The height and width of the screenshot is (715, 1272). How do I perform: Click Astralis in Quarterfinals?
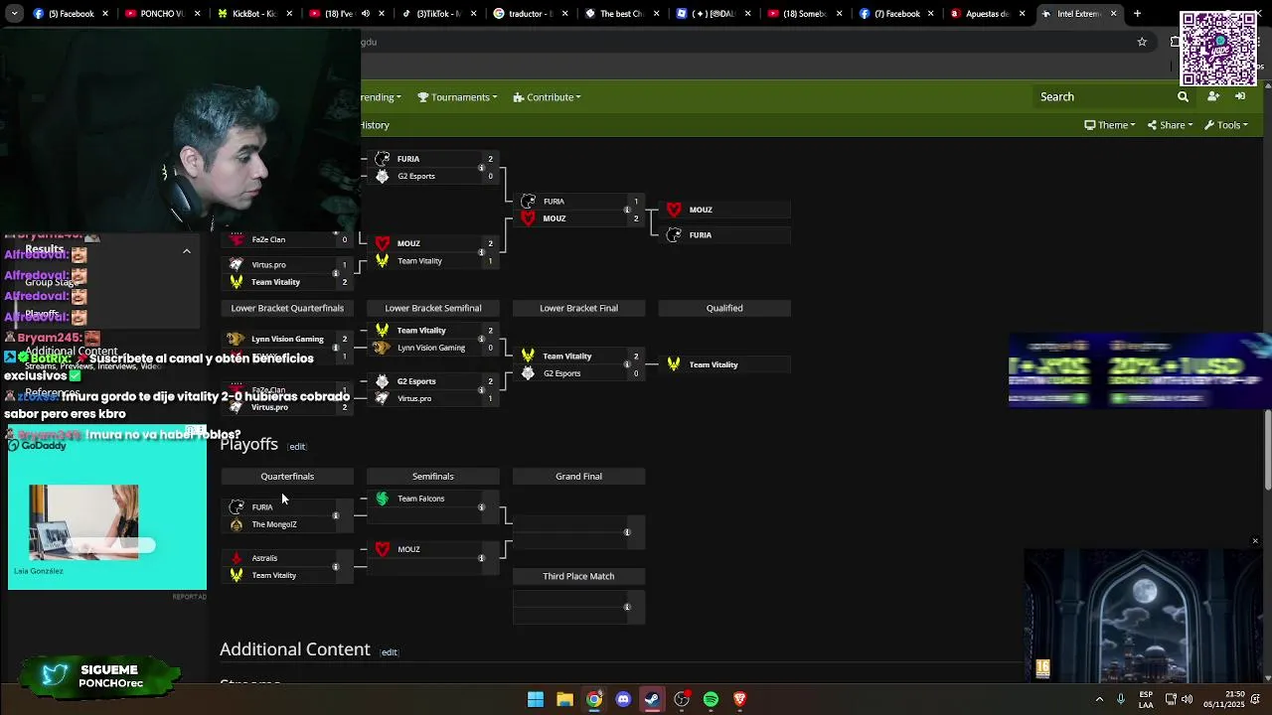[x=264, y=558]
